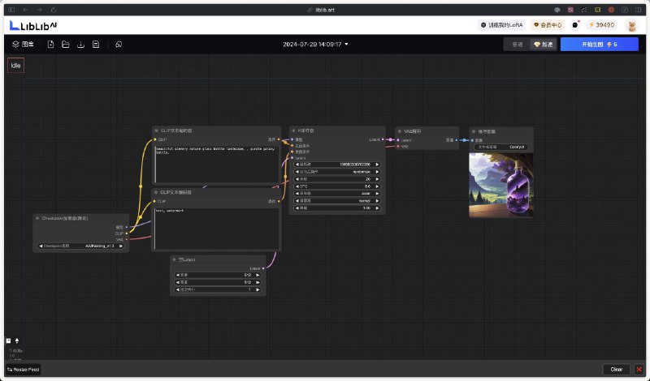
Task: Save the workflow with the save icon
Action: 96,45
